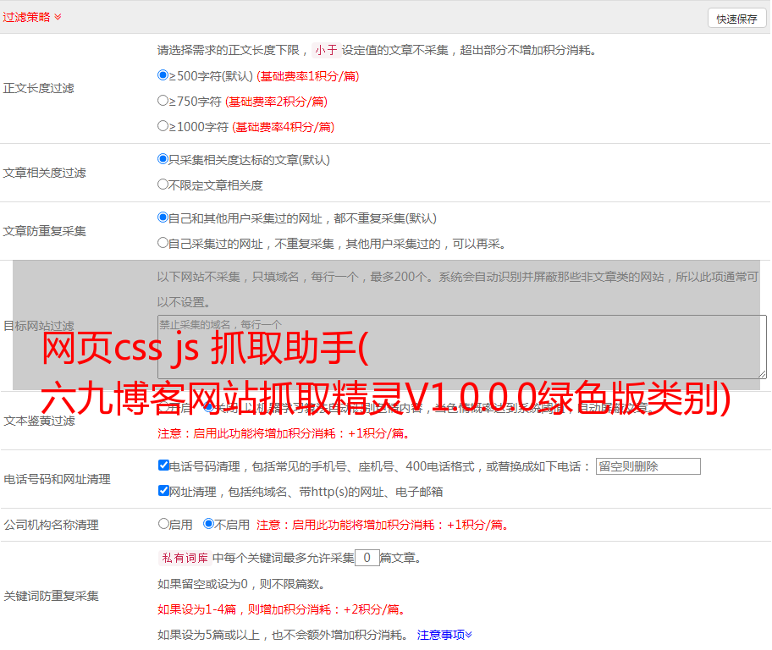772x650 pixels.
Task: Uncheck the 网址清理 checkbox
Action: [x=163, y=491]
